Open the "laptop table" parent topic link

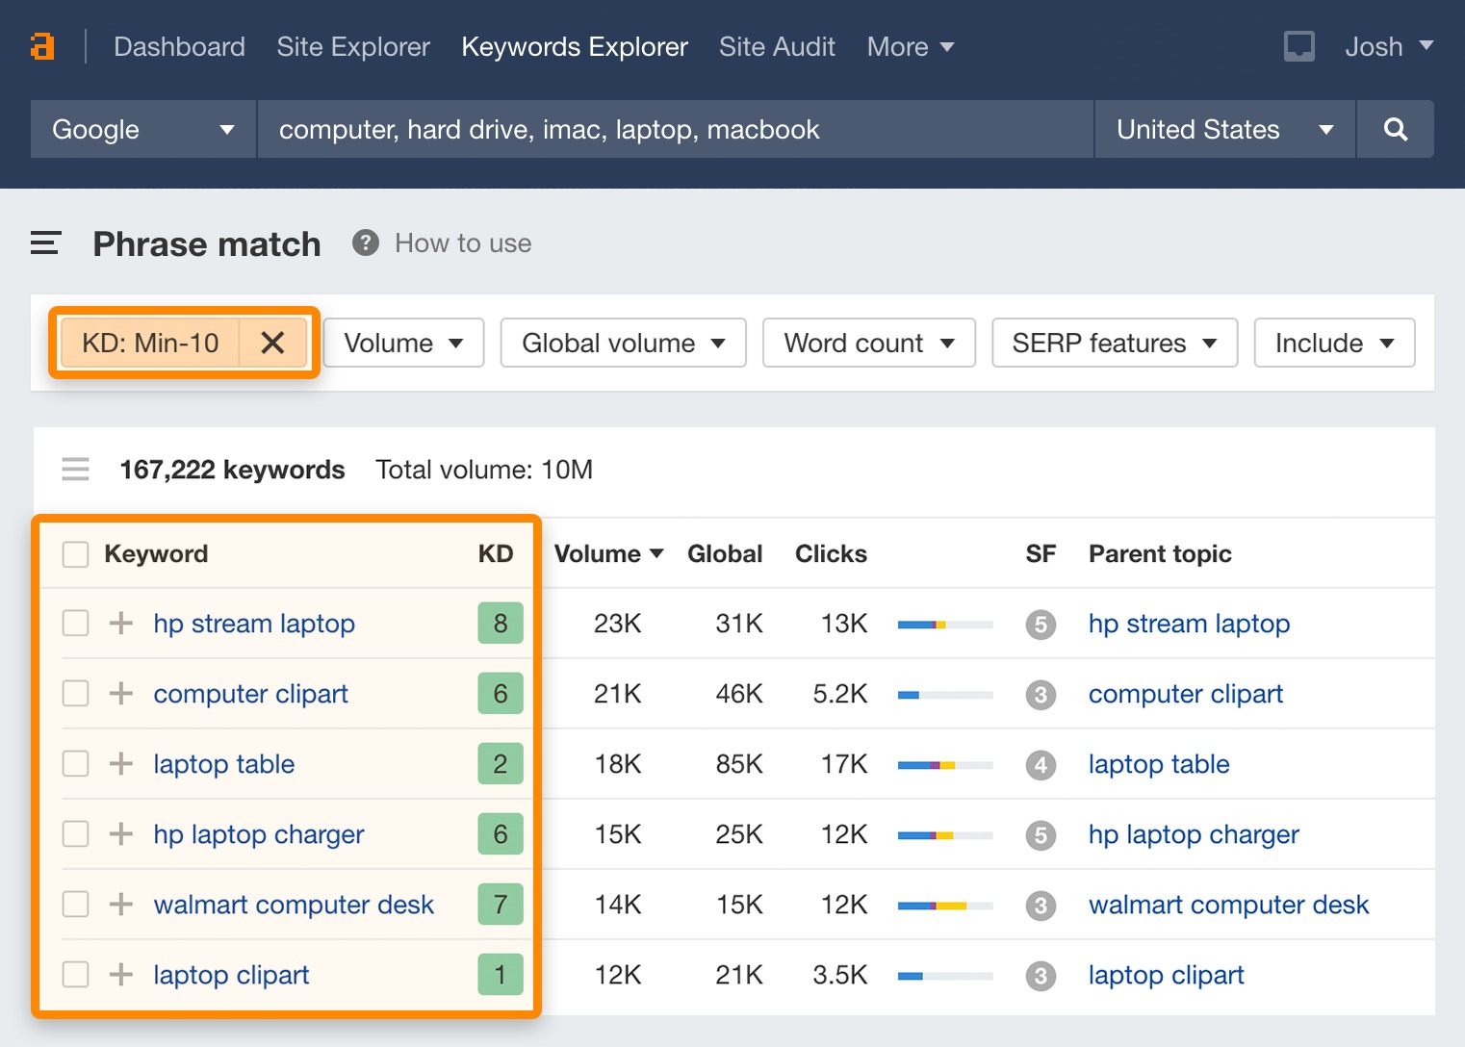point(1158,763)
